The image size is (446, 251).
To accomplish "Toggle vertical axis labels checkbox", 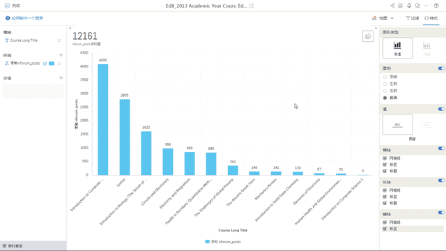I will (x=385, y=197).
